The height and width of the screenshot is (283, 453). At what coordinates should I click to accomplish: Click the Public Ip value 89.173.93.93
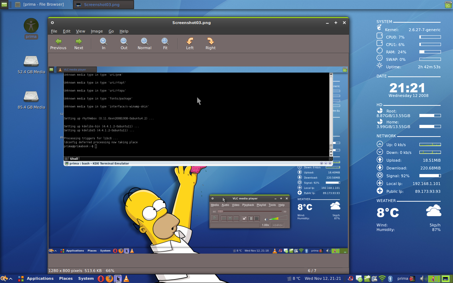click(428, 191)
